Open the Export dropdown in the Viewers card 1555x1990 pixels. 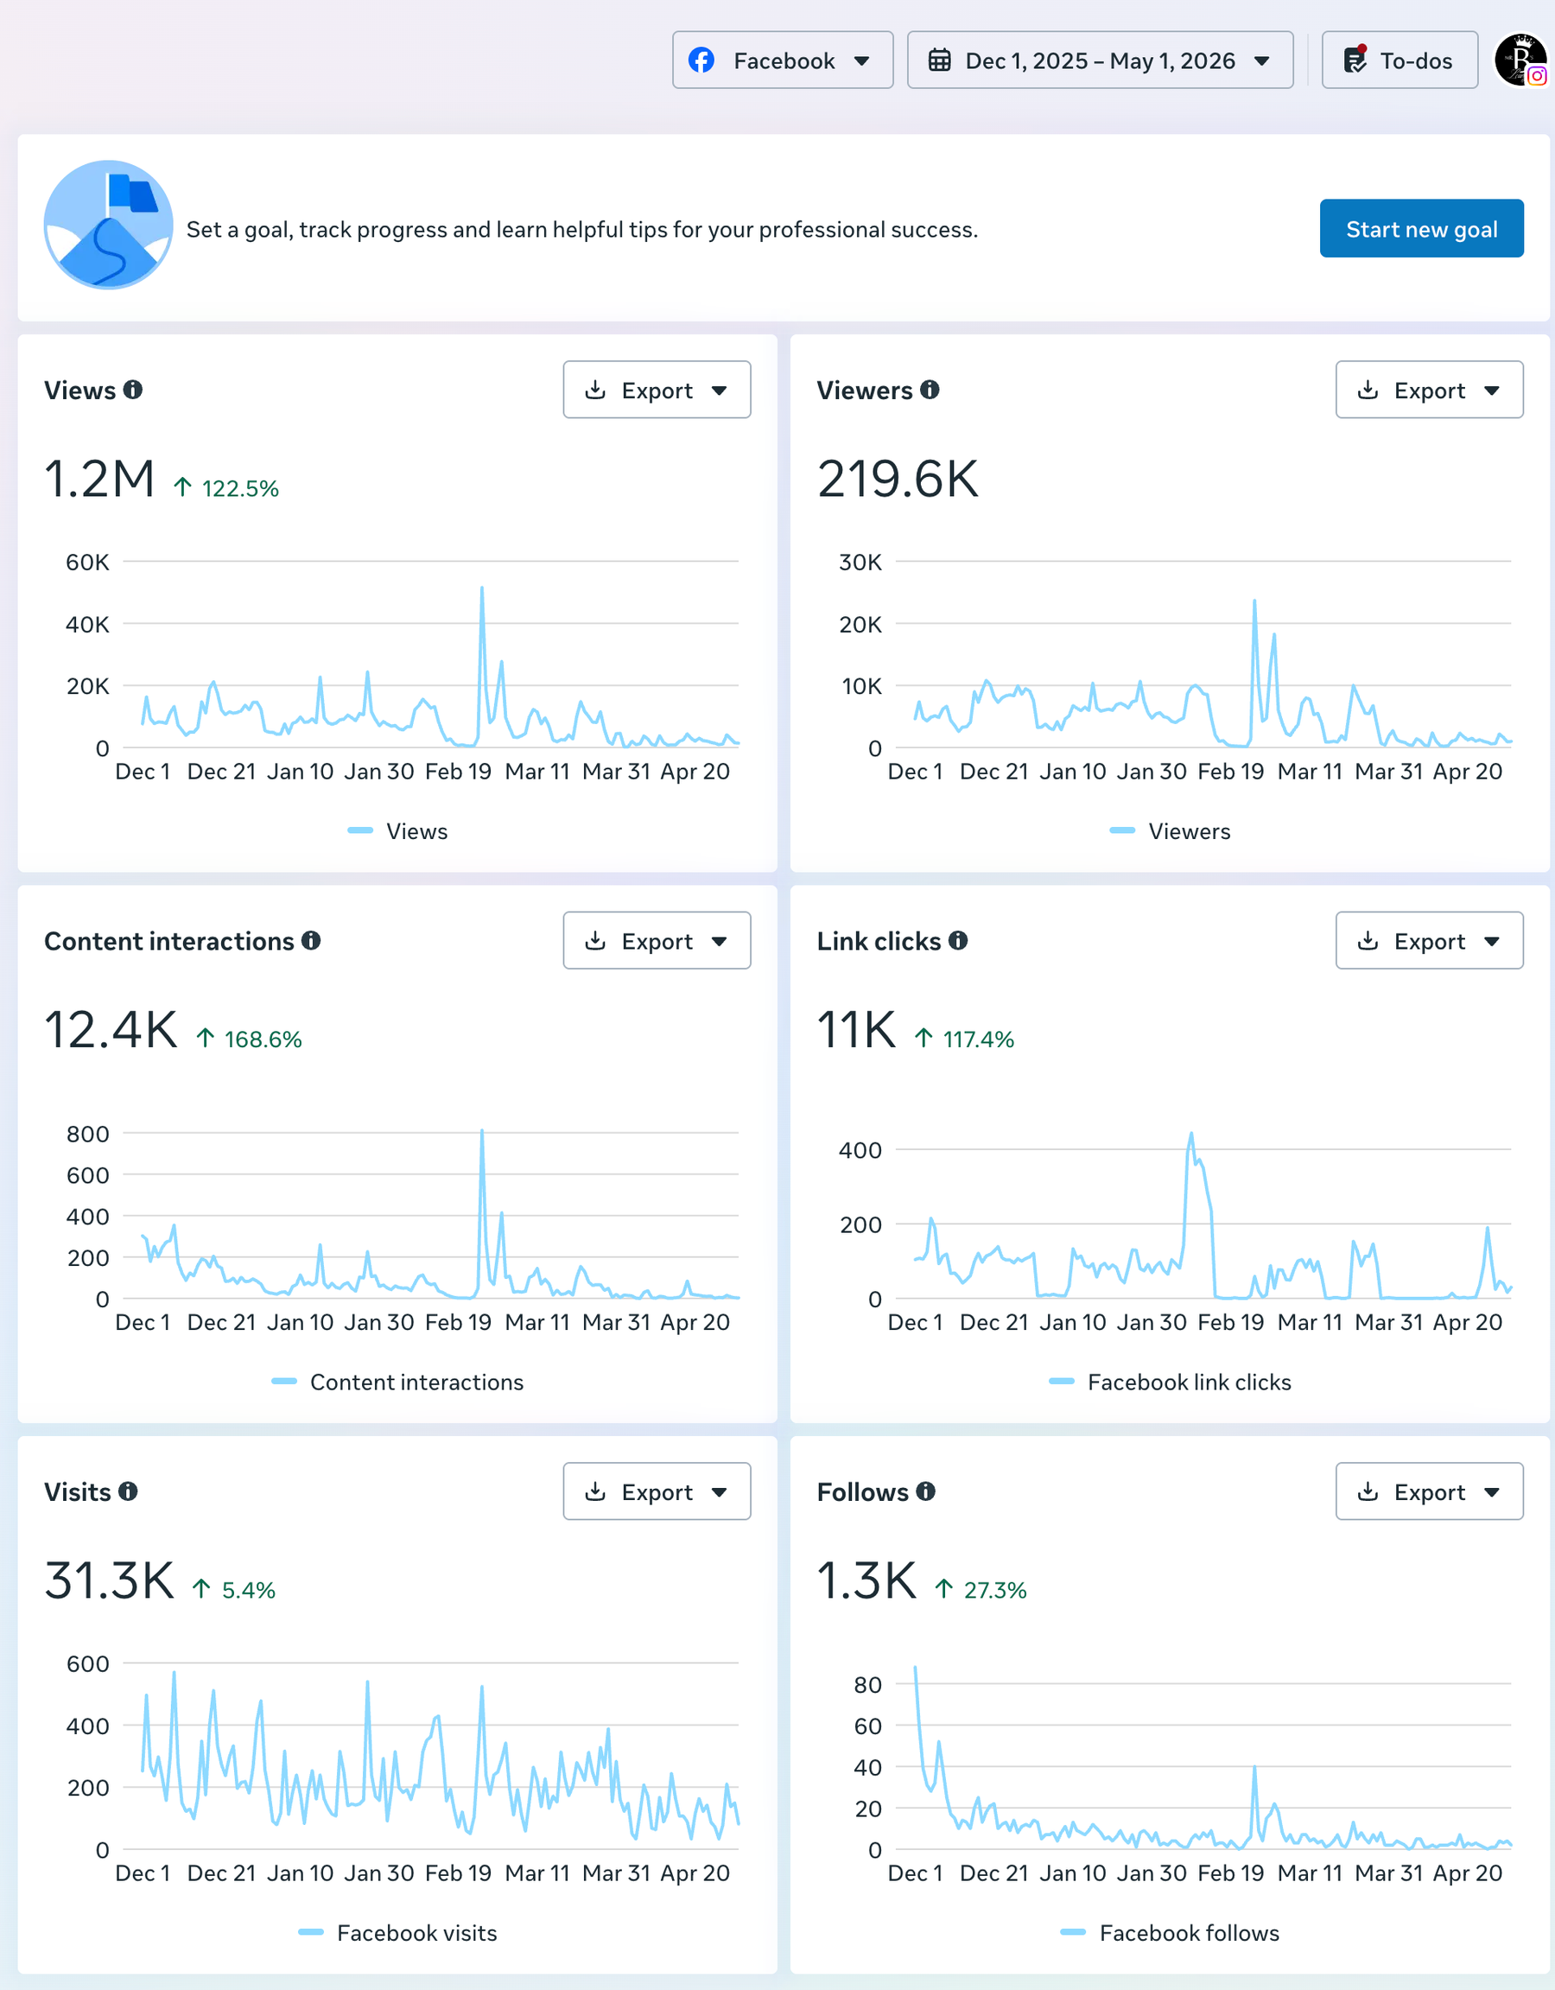pyautogui.click(x=1429, y=390)
